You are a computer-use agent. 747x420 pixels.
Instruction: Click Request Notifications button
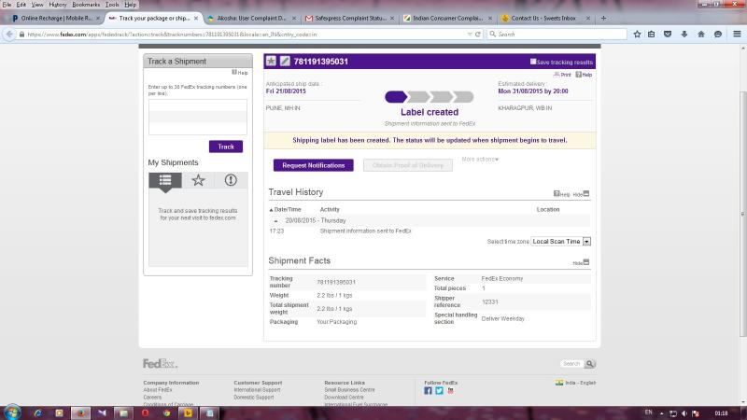[x=314, y=165]
